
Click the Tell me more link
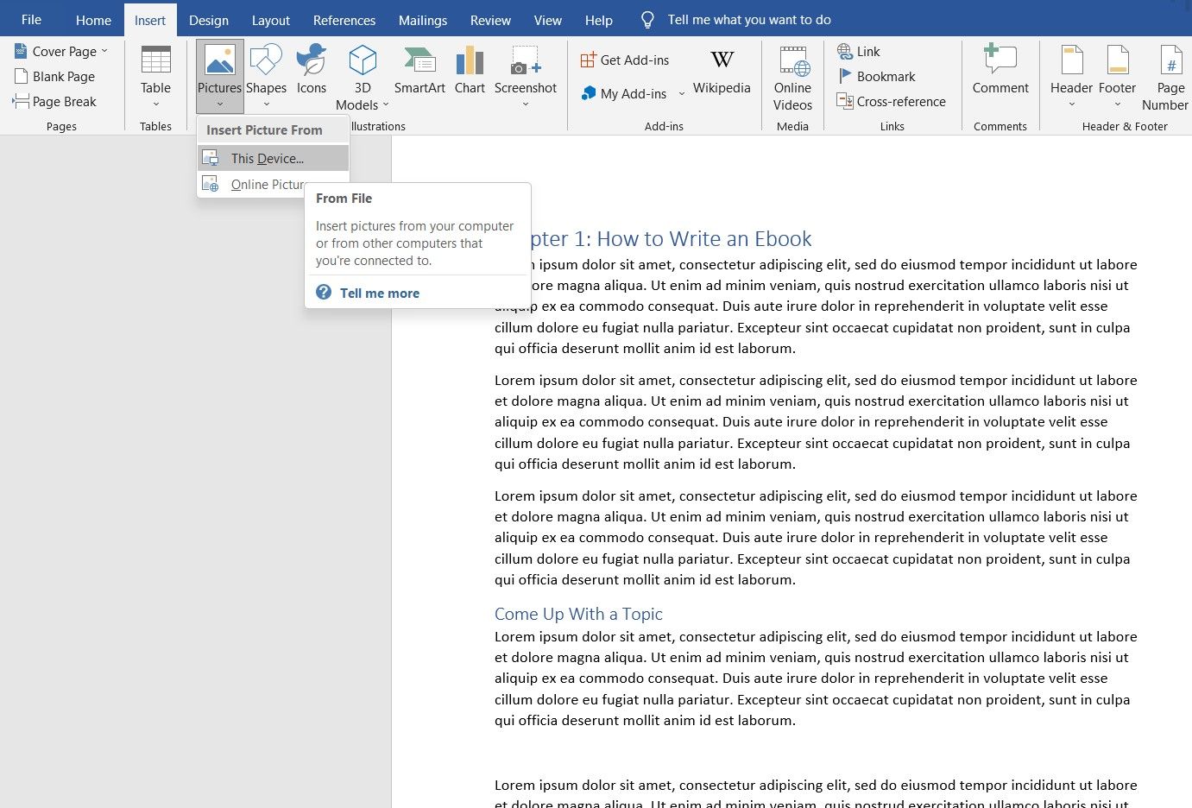379,293
